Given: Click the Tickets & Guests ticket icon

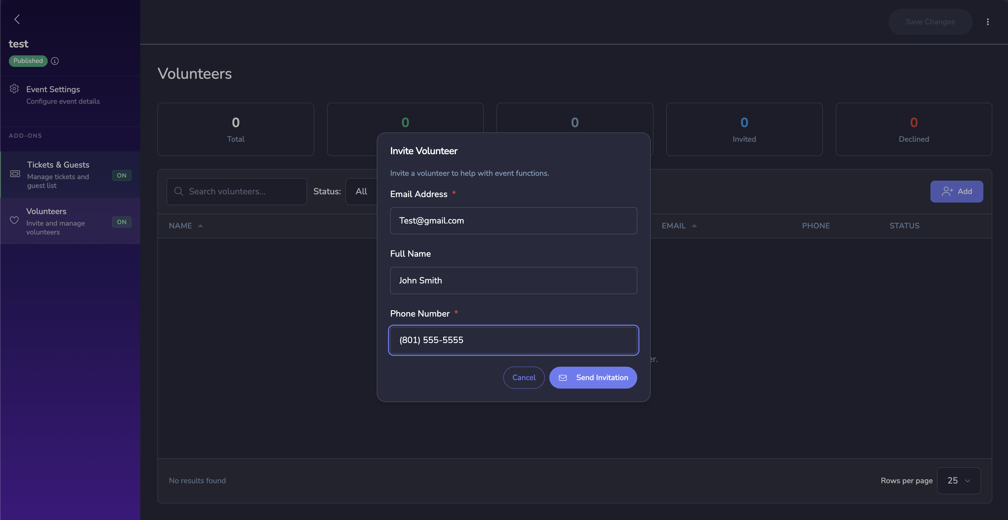Looking at the screenshot, I should 15,174.
